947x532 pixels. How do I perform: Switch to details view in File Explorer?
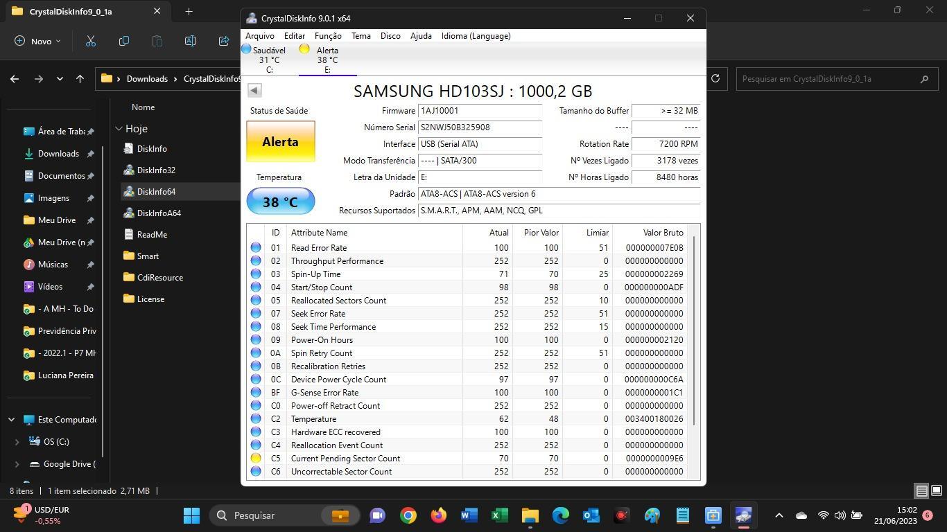(921, 491)
